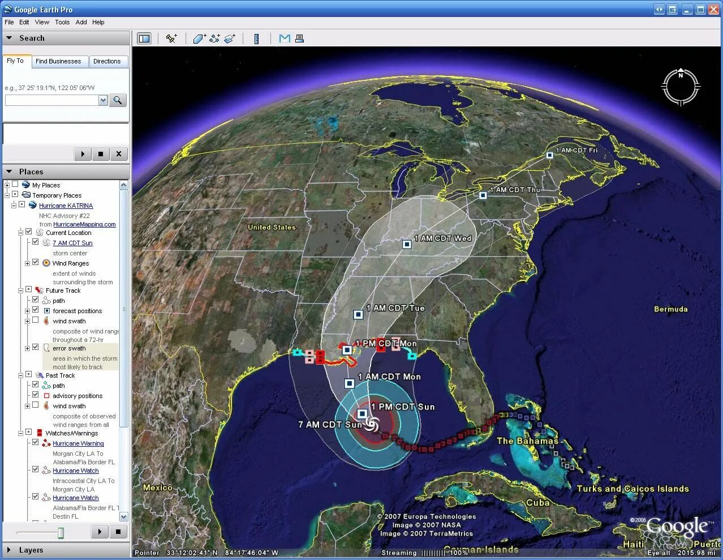Stop the Places tour playback
Viewport: 723px width, 560px height.
(118, 532)
